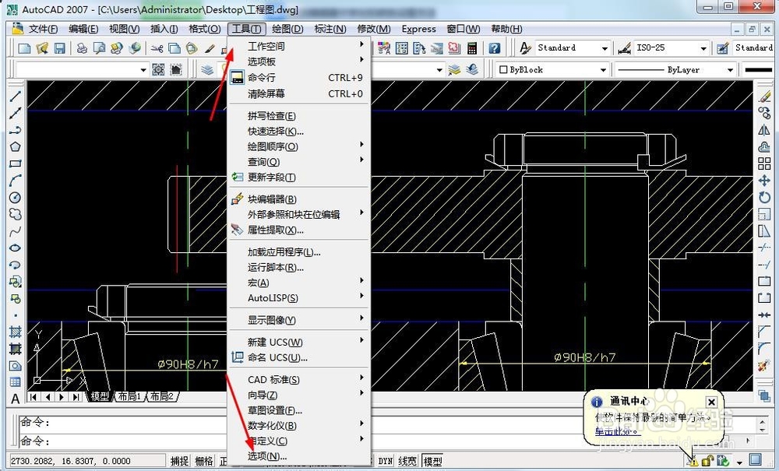
Task: Open the QuickCalc calculator icon
Action: click(472, 48)
